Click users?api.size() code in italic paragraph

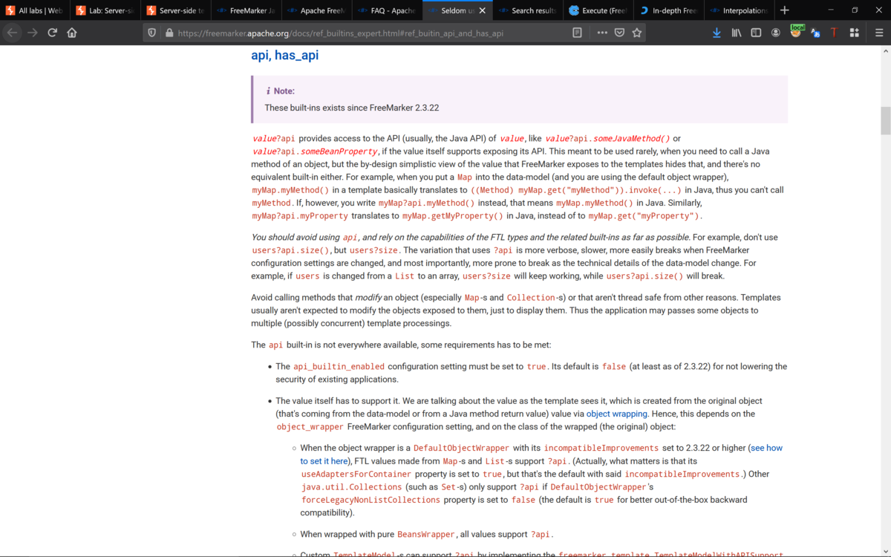point(290,251)
